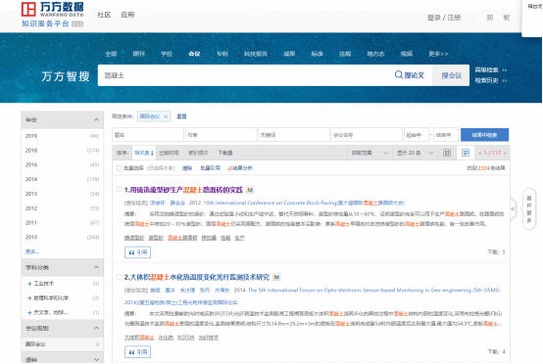The image size is (543, 364).
Task: Check the box for result 2
Action: [x=120, y=277]
